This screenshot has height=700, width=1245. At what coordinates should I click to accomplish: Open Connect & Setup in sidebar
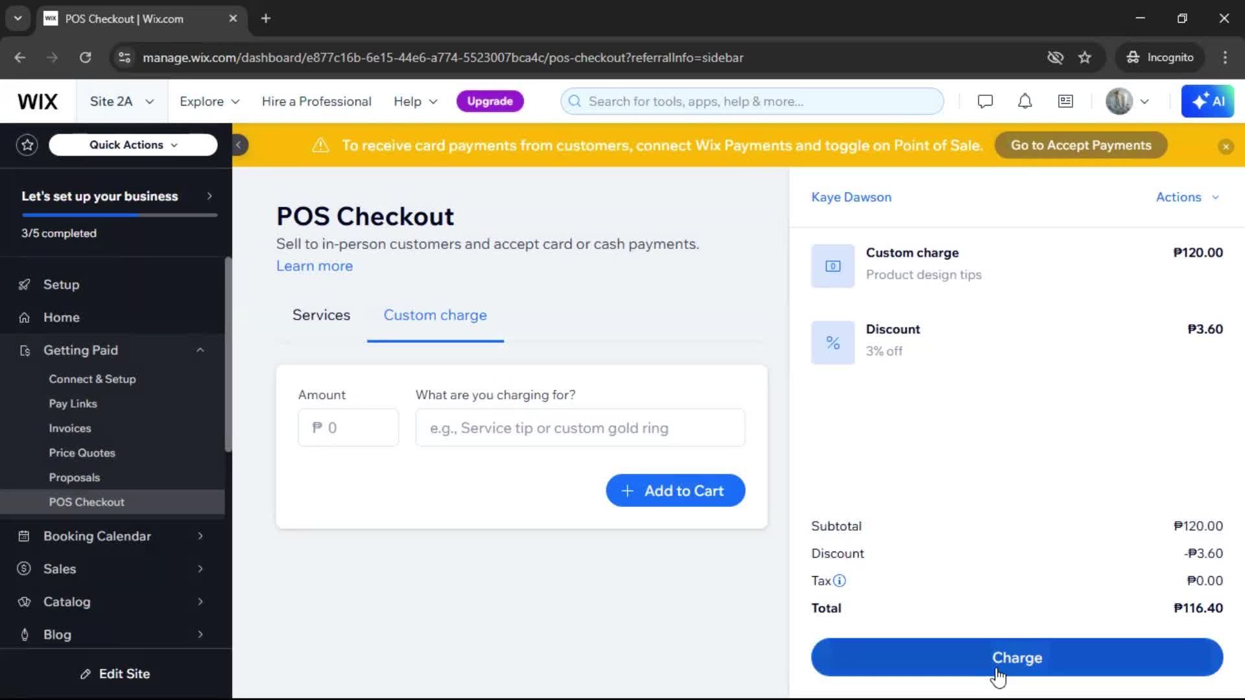click(92, 379)
